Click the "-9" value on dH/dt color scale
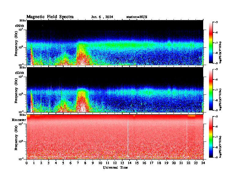242x187 pixels. pyautogui.click(x=216, y=63)
